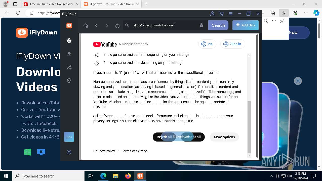Viewport: 322px width, 181px height.
Task: Clear the URL field with X icon
Action: [x=202, y=25]
